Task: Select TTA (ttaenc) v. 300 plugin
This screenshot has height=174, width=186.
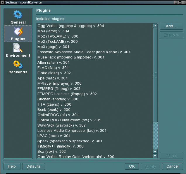Action: pyautogui.click(x=94, y=104)
